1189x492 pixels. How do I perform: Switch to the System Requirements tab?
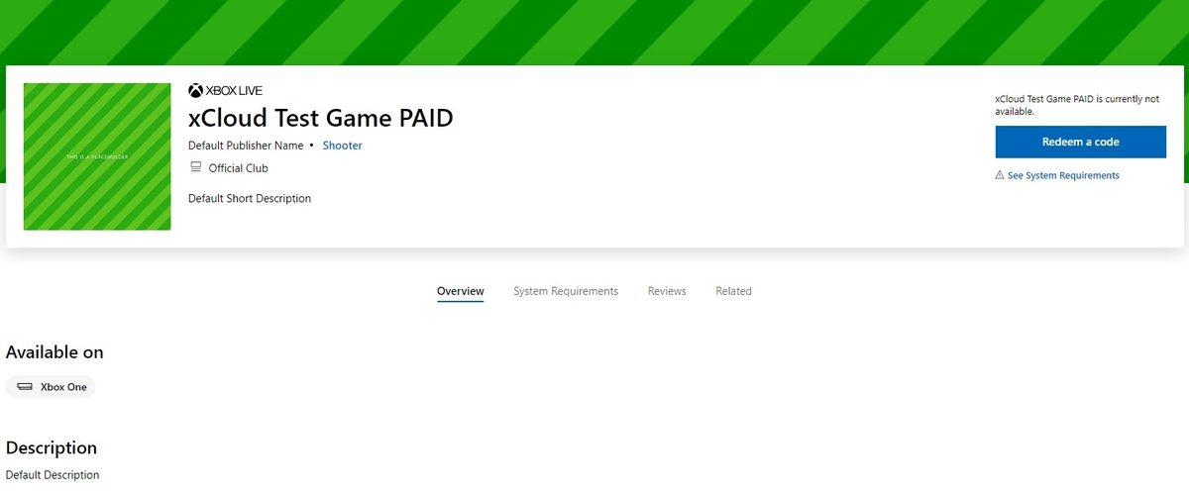pos(566,291)
